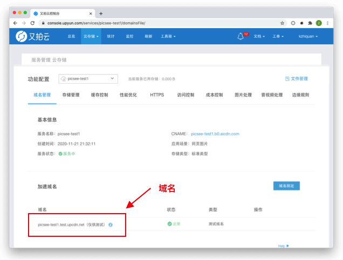The width and height of the screenshot is (343, 260).
Task: Click the CNAME link picsee-test1.b0.aicdn.com
Action: pyautogui.click(x=215, y=134)
